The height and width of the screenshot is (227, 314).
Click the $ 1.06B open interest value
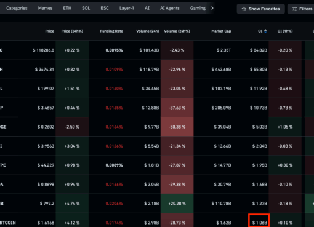260,223
